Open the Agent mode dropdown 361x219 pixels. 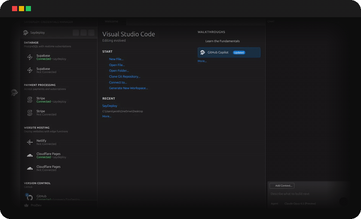(275, 204)
